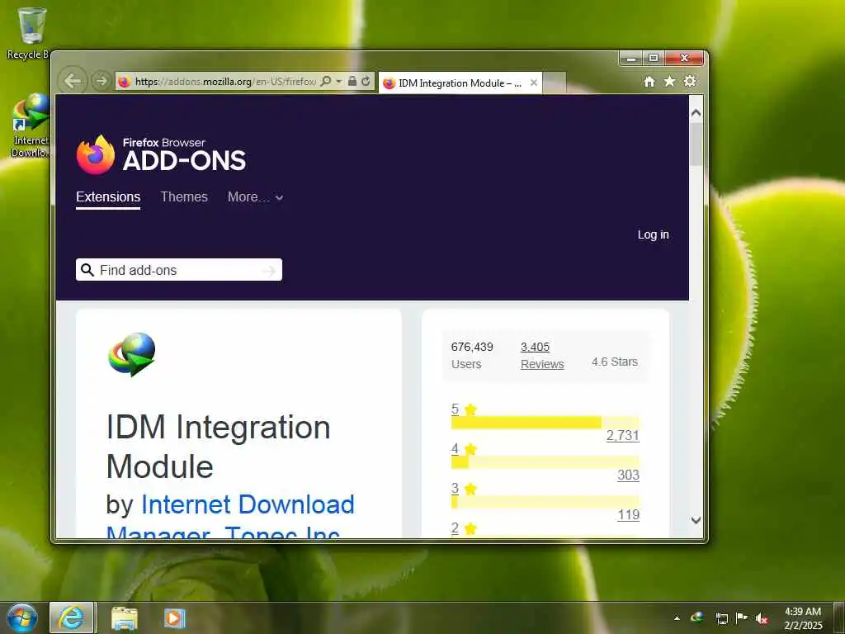The width and height of the screenshot is (845, 634).
Task: Open Action Center flag icon
Action: coord(742,617)
